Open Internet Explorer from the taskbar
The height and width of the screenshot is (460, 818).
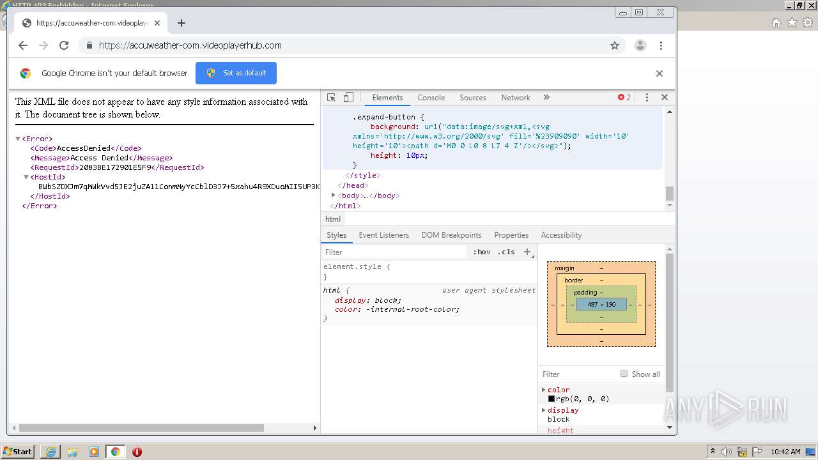50,452
